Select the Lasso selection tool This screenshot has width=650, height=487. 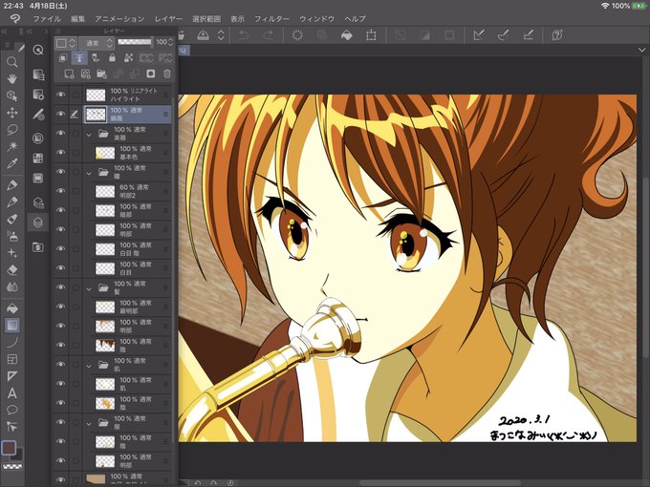[x=12, y=130]
